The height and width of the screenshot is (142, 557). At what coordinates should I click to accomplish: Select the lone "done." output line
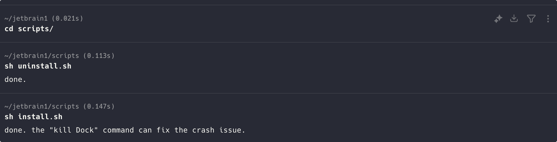pos(15,79)
